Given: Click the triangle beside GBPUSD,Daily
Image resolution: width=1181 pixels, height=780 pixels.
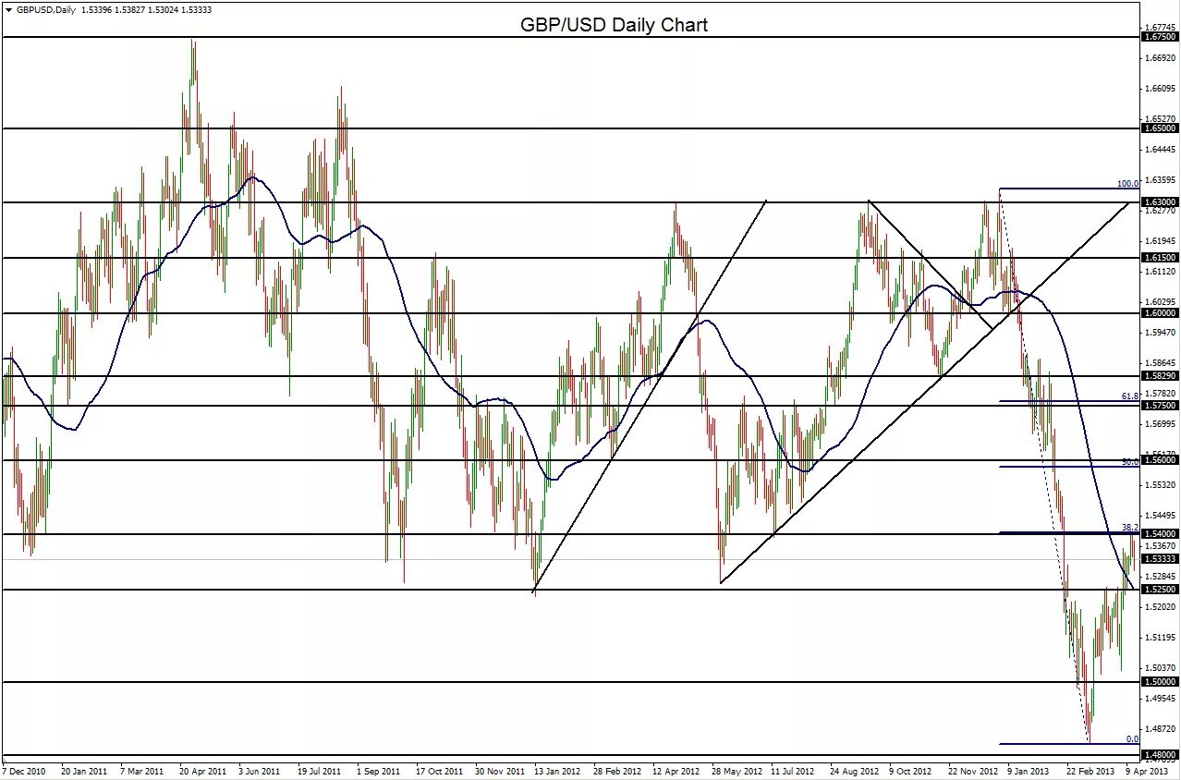Looking at the screenshot, I should pyautogui.click(x=8, y=9).
